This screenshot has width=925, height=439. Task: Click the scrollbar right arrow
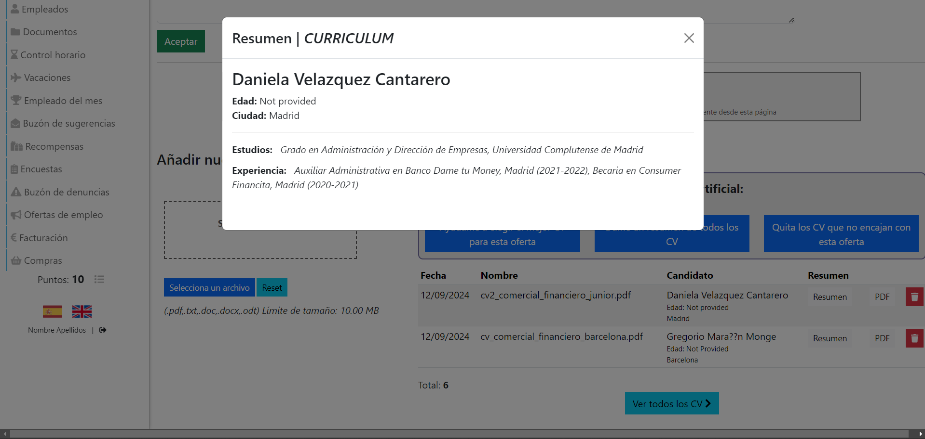click(920, 434)
